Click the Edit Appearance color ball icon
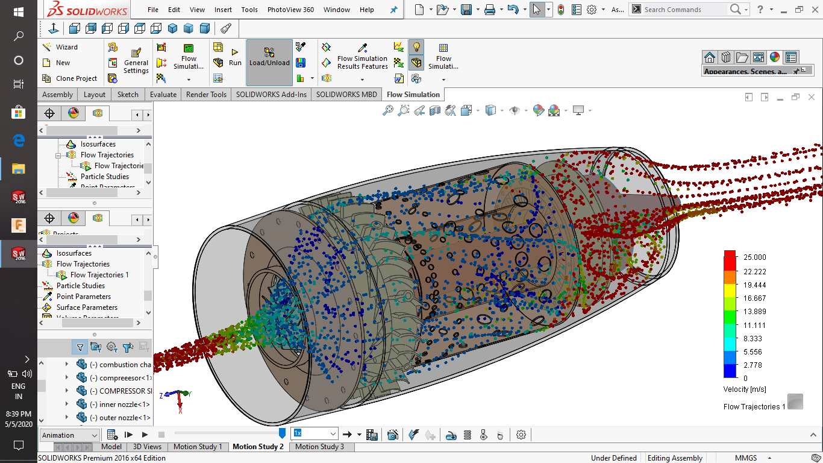 click(538, 110)
